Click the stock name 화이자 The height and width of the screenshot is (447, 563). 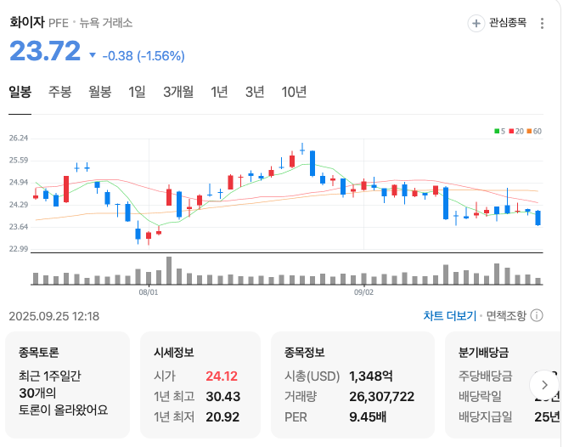click(x=27, y=23)
